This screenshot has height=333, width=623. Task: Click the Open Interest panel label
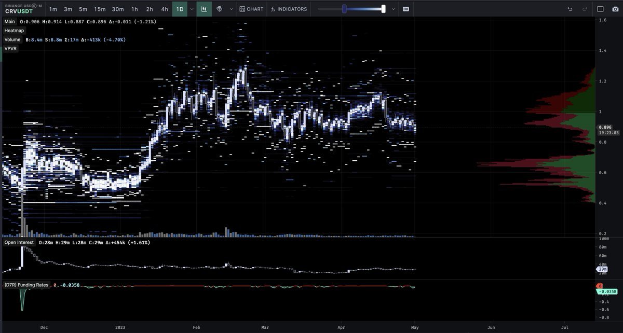click(19, 242)
